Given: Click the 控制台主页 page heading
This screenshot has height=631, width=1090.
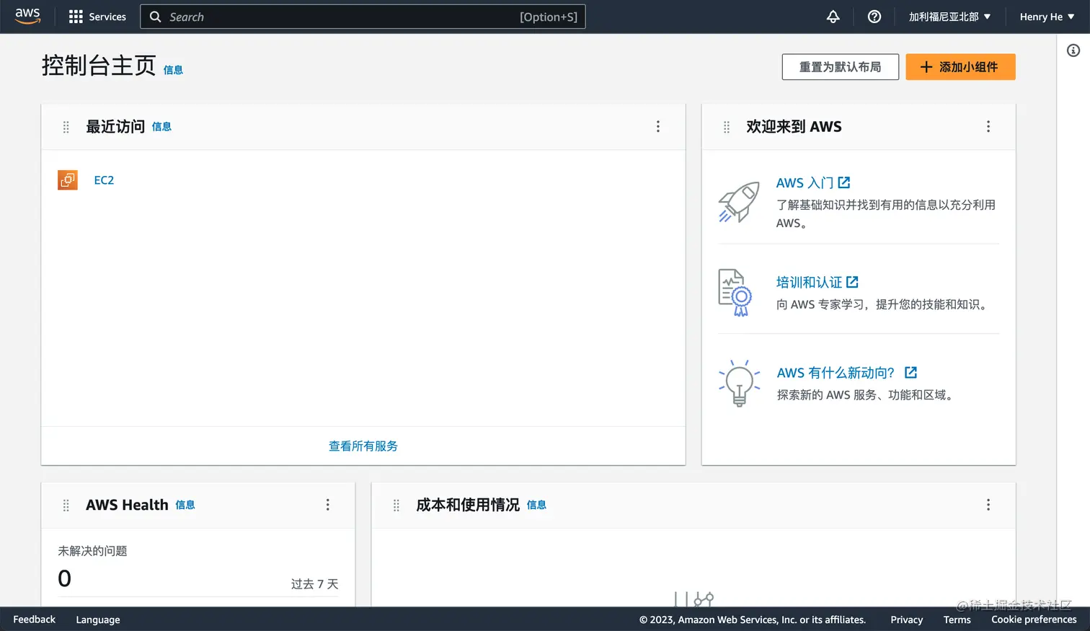Looking at the screenshot, I should (x=99, y=66).
